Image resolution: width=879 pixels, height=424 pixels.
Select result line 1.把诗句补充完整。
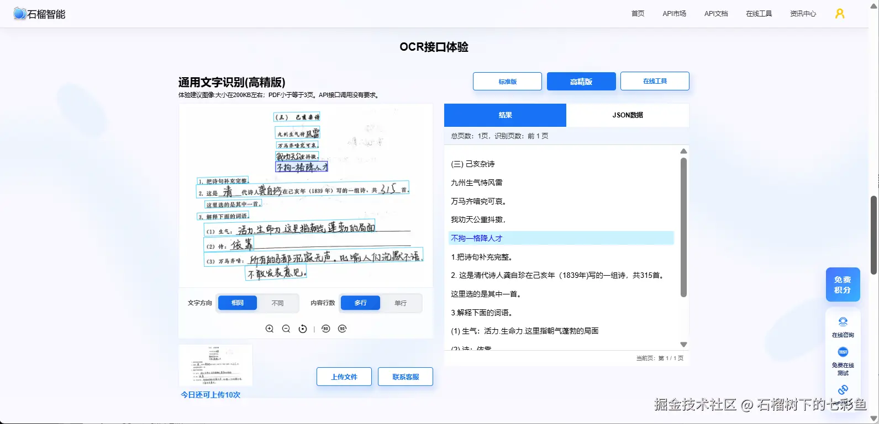[561, 257]
